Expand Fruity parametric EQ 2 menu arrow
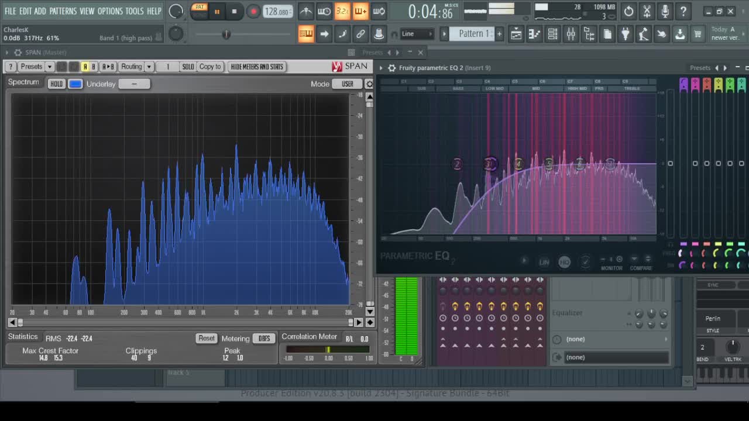This screenshot has height=421, width=749. (382, 68)
